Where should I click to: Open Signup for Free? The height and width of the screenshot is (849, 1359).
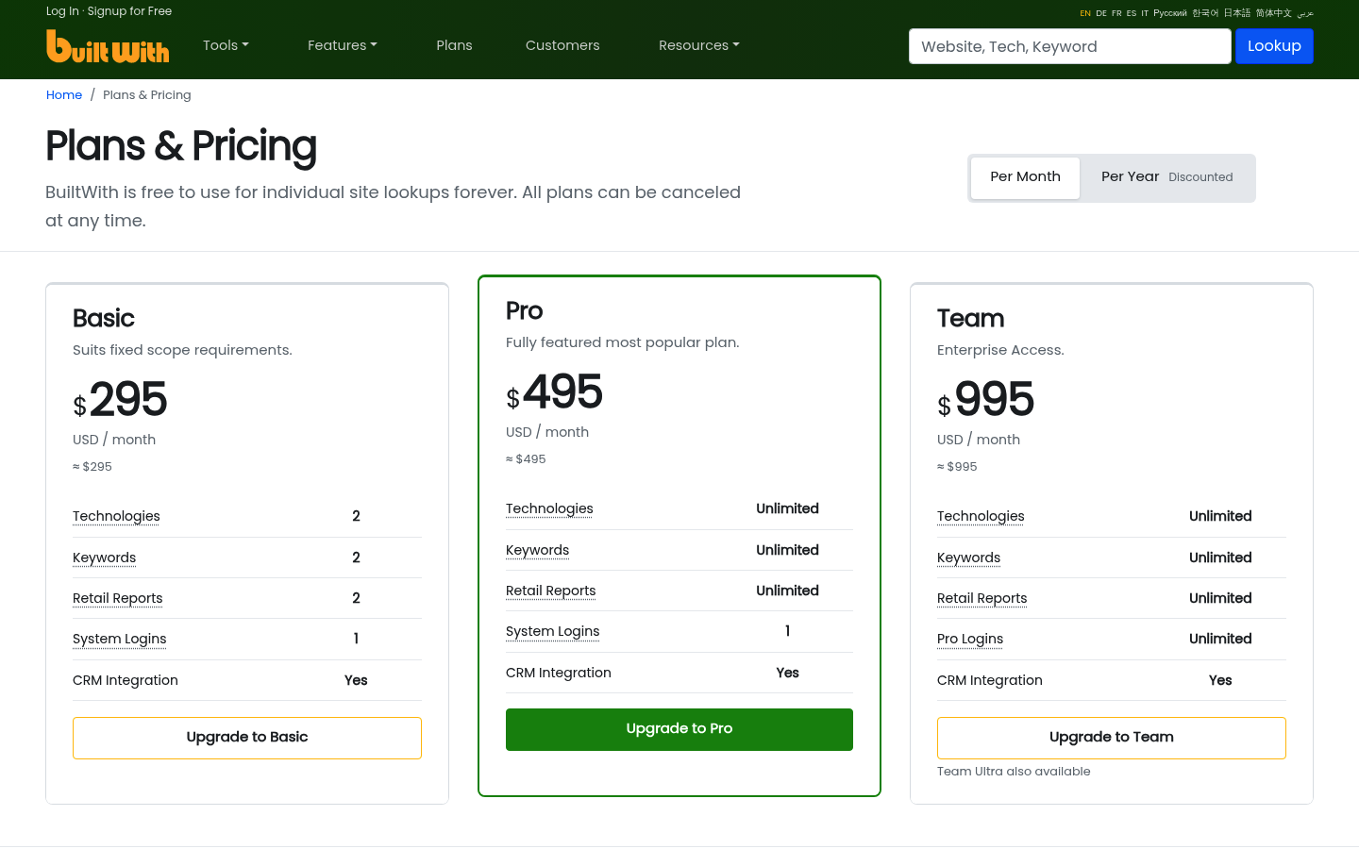(x=129, y=11)
